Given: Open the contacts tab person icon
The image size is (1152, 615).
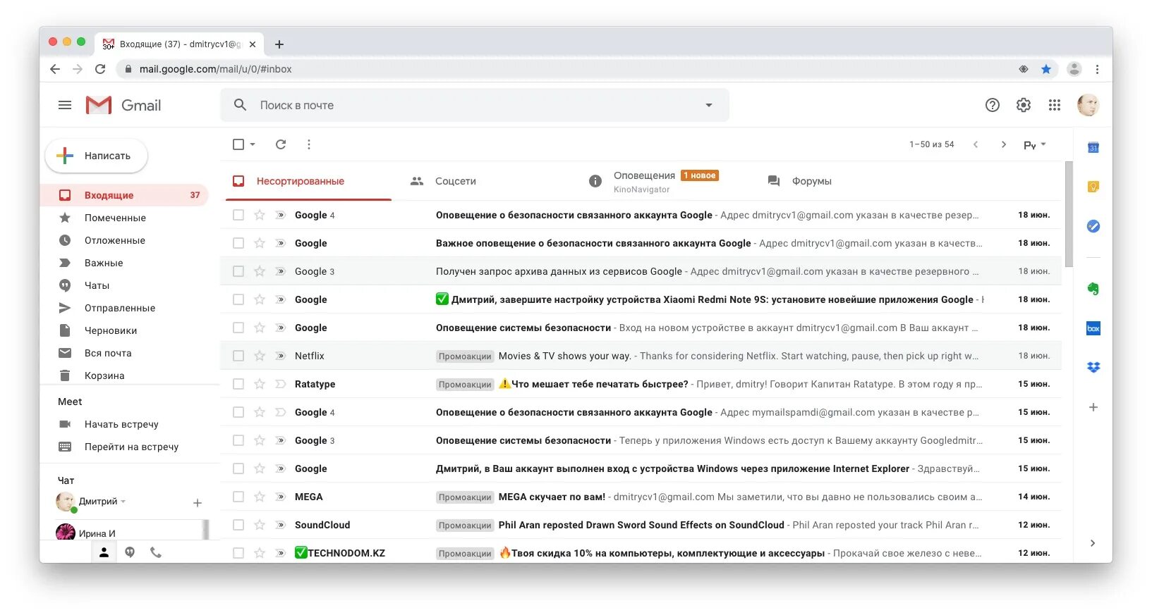Looking at the screenshot, I should click(104, 553).
